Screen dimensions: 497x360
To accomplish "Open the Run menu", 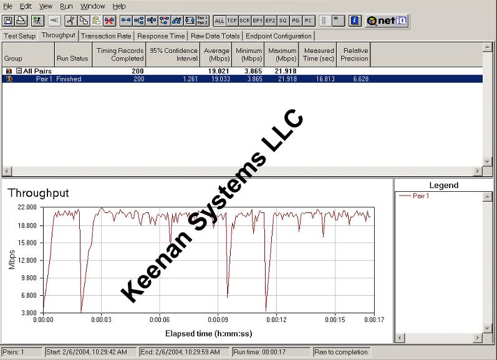I will click(x=66, y=6).
